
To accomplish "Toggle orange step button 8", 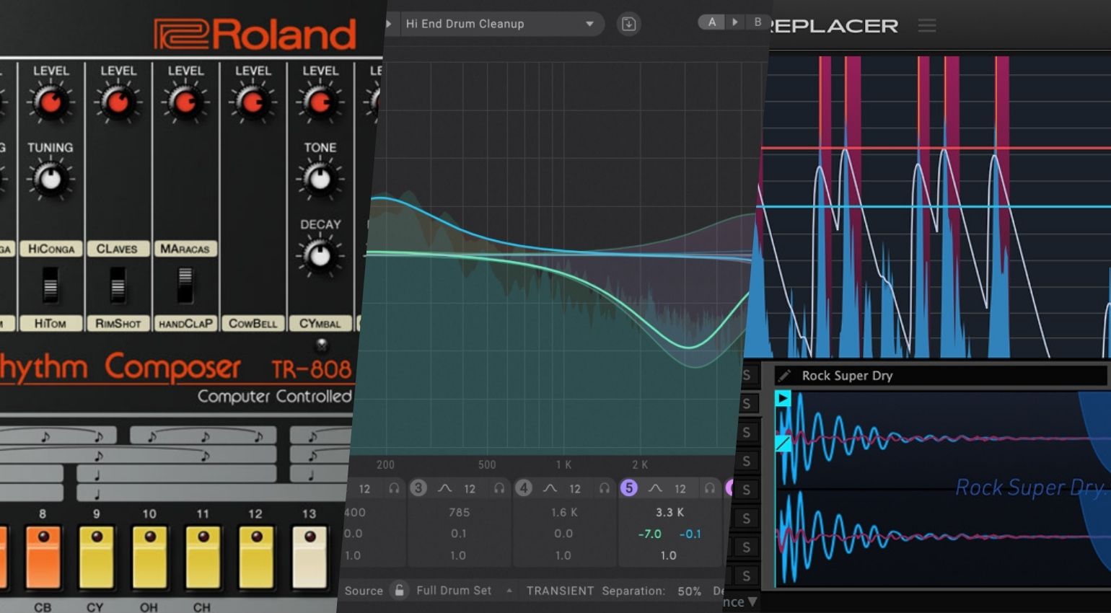I will click(x=43, y=557).
